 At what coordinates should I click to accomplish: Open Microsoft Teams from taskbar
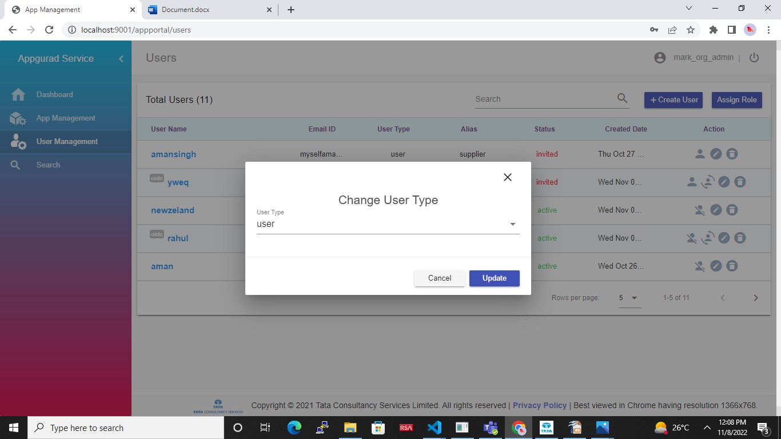click(x=490, y=428)
